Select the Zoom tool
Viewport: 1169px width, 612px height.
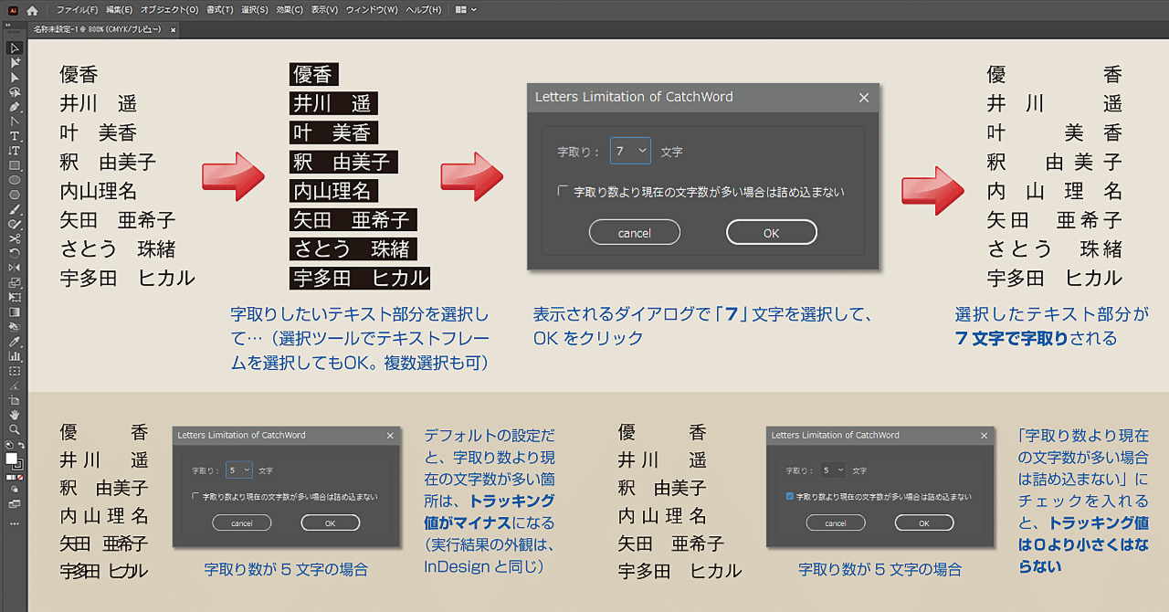13,430
